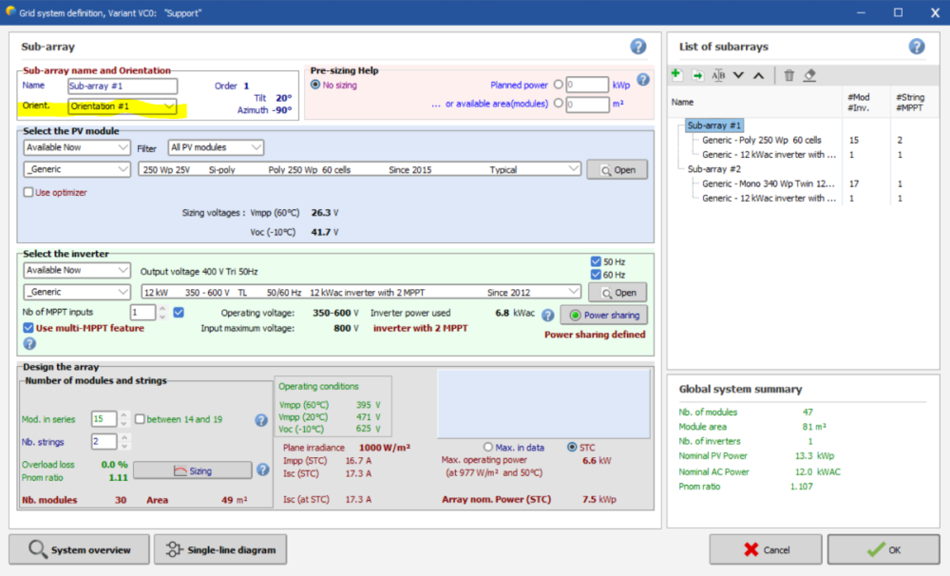This screenshot has height=576, width=950.
Task: Click the Sub-array Name input field
Action: tap(123, 86)
